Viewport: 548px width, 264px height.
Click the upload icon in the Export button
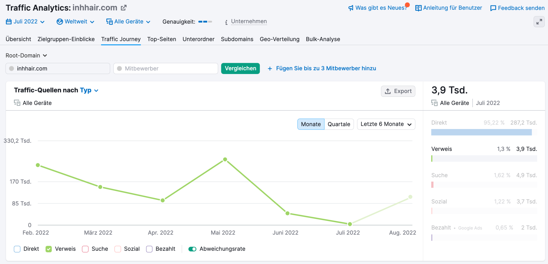[x=388, y=91]
